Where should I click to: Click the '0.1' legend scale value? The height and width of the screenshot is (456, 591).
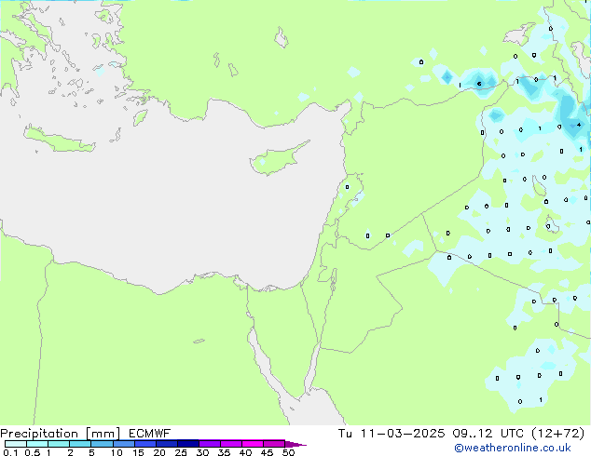click(x=10, y=452)
